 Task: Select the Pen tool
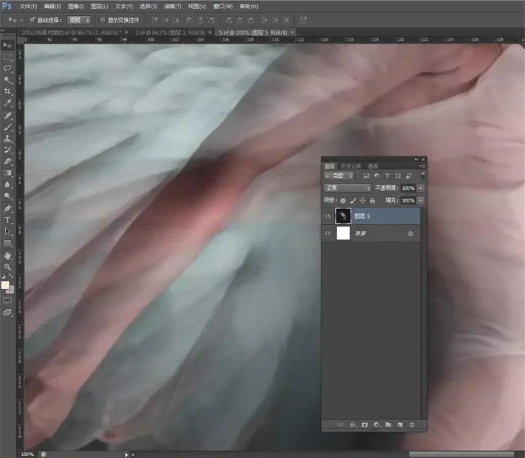tap(8, 208)
